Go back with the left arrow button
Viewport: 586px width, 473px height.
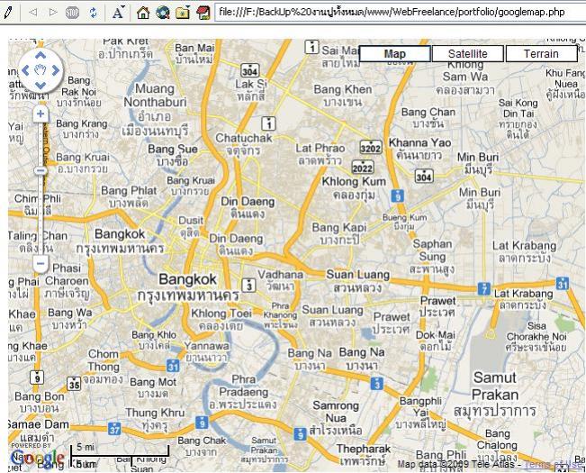(x=33, y=13)
